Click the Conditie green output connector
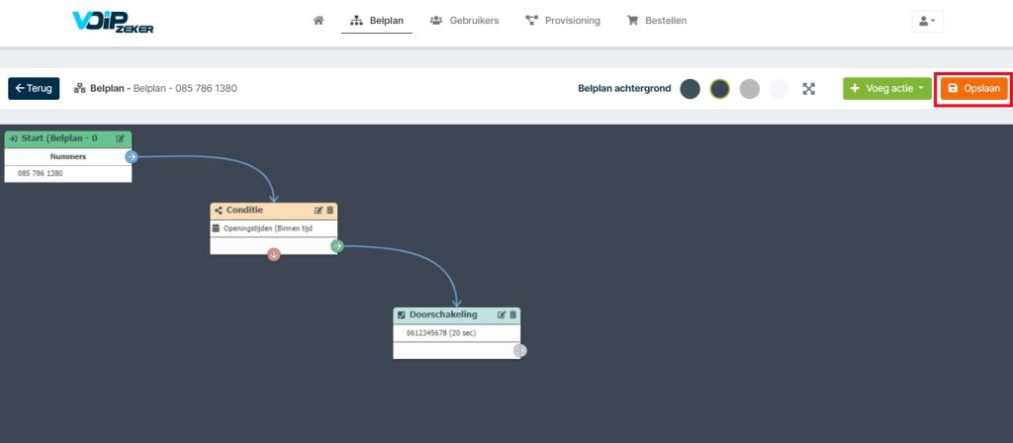 point(337,246)
